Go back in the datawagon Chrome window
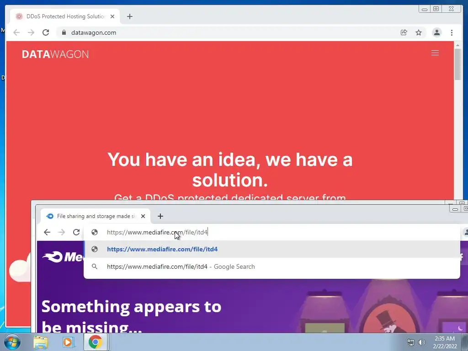The width and height of the screenshot is (468, 351). point(16,32)
